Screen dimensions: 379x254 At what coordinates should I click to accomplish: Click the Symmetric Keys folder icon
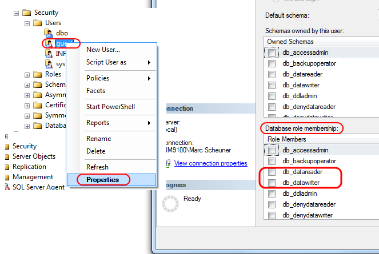tap(38, 115)
